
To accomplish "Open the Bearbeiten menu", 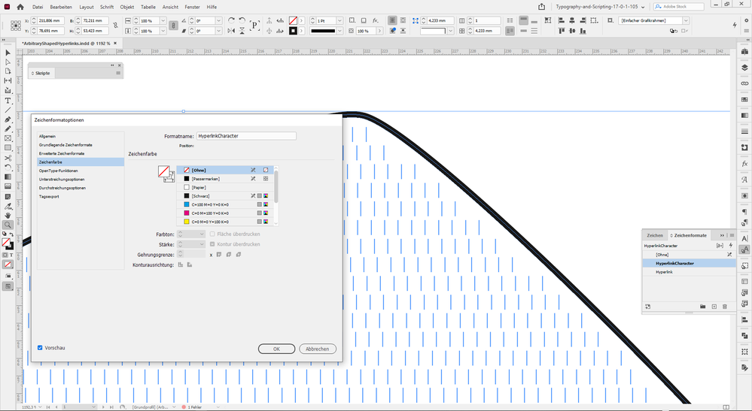I will 61,7.
